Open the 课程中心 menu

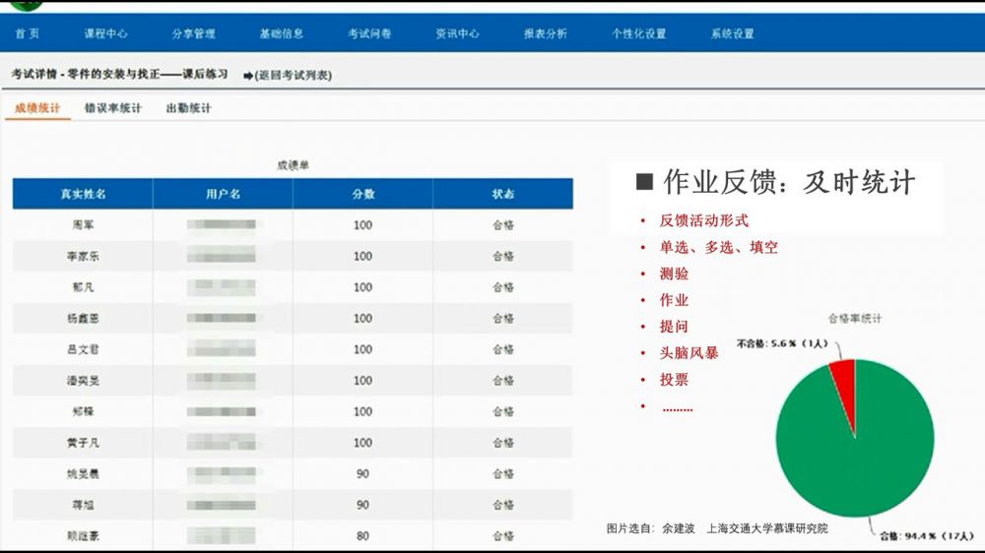[x=105, y=33]
